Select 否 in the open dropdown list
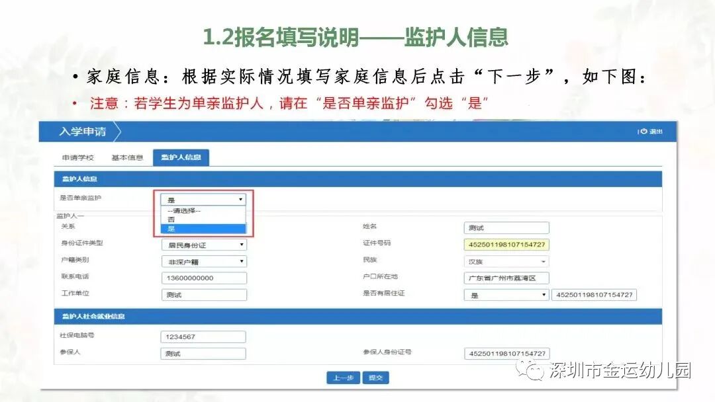 [203, 218]
